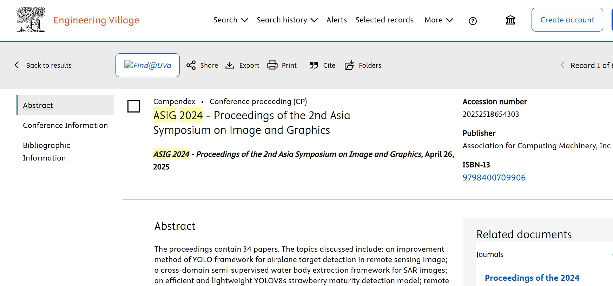Click the Find@UVa button
The width and height of the screenshot is (613, 286).
(147, 65)
